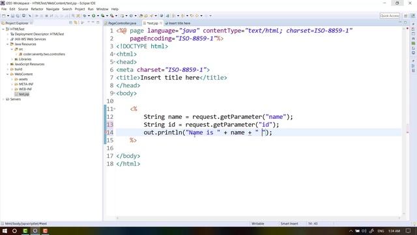Click the '14 : 43' cursor position status
Screen dimensions: 417x235
pyautogui.click(x=313, y=223)
